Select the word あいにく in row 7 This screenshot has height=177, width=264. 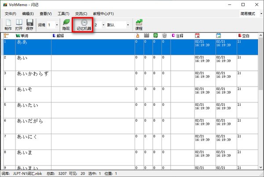pyautogui.click(x=27, y=137)
